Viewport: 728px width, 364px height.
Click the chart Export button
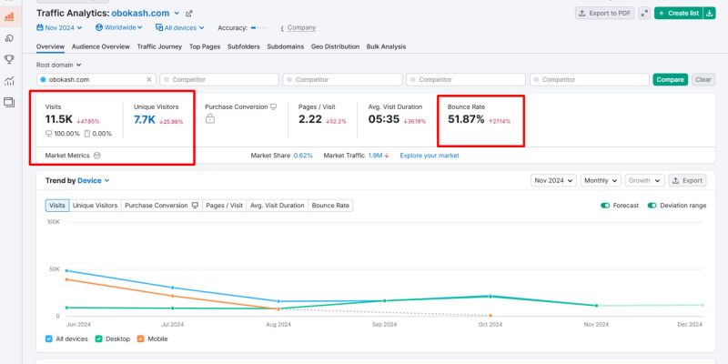click(688, 180)
